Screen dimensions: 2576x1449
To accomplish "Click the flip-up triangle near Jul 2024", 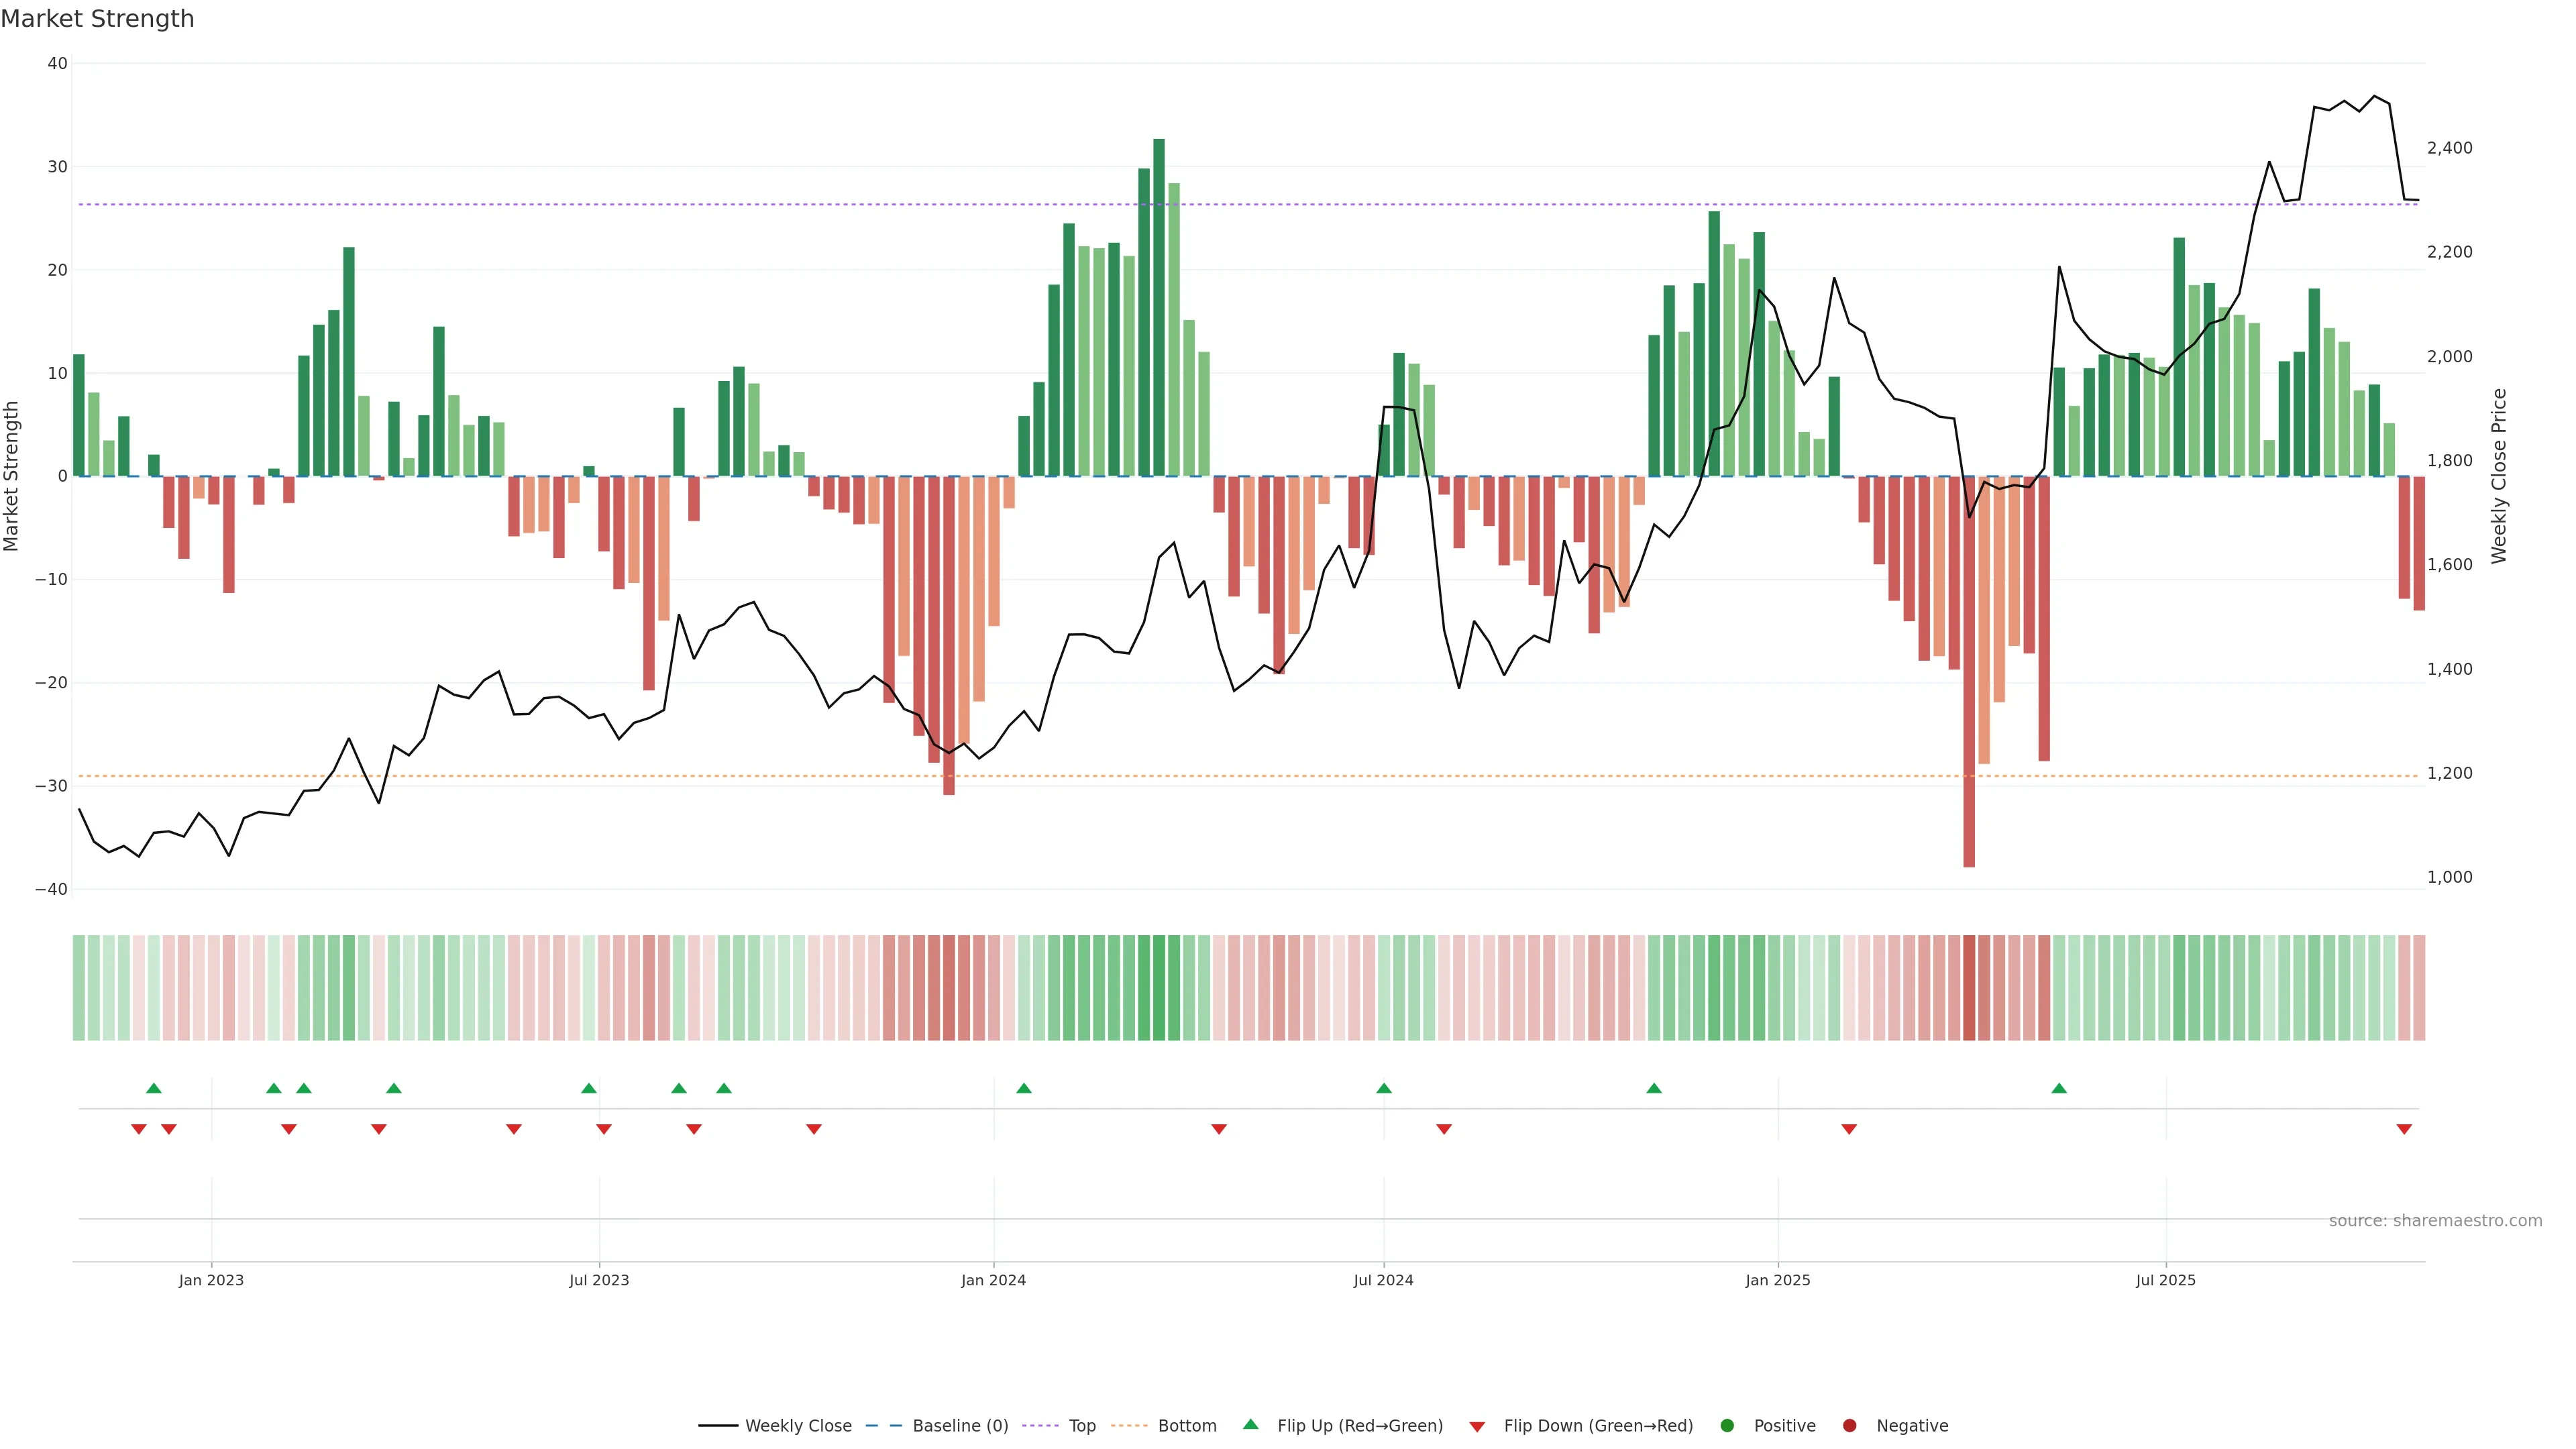I will click(1383, 1088).
